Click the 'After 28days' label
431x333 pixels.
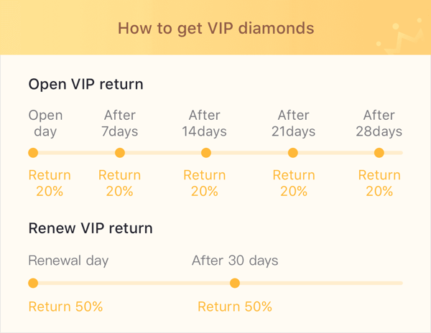[x=379, y=123]
